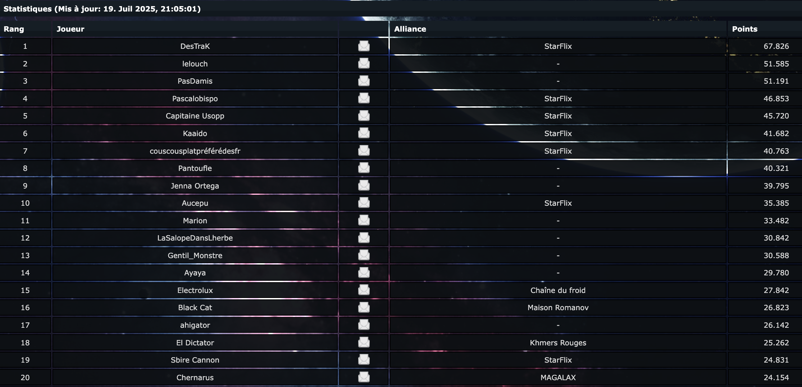Screen dimensions: 802x387
Task: Message Pascalobispo using the envelope icon
Action: click(x=364, y=98)
